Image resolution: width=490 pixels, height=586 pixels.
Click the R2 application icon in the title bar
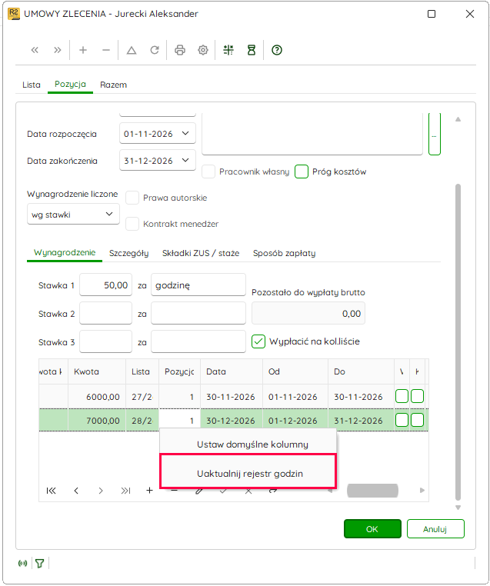click(x=13, y=14)
